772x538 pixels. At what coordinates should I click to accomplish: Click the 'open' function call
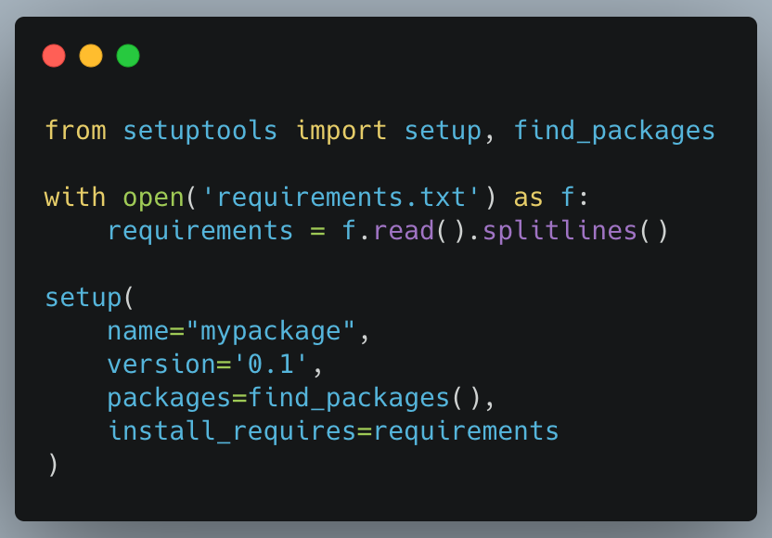click(x=153, y=198)
